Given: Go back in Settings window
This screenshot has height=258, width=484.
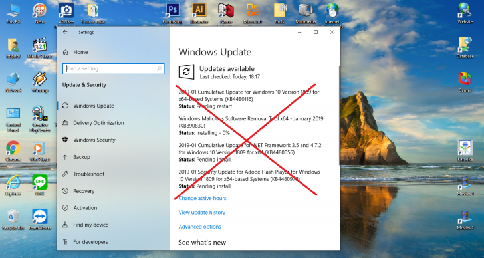Looking at the screenshot, I should pos(65,32).
